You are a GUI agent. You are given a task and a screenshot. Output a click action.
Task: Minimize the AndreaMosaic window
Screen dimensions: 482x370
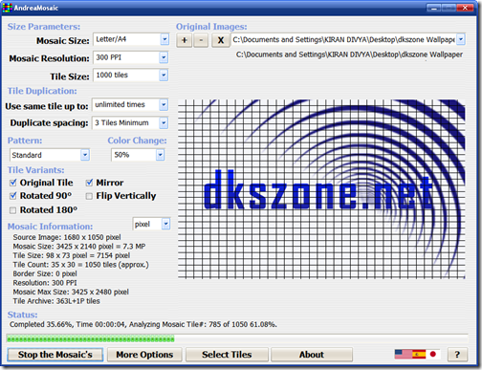(x=434, y=8)
